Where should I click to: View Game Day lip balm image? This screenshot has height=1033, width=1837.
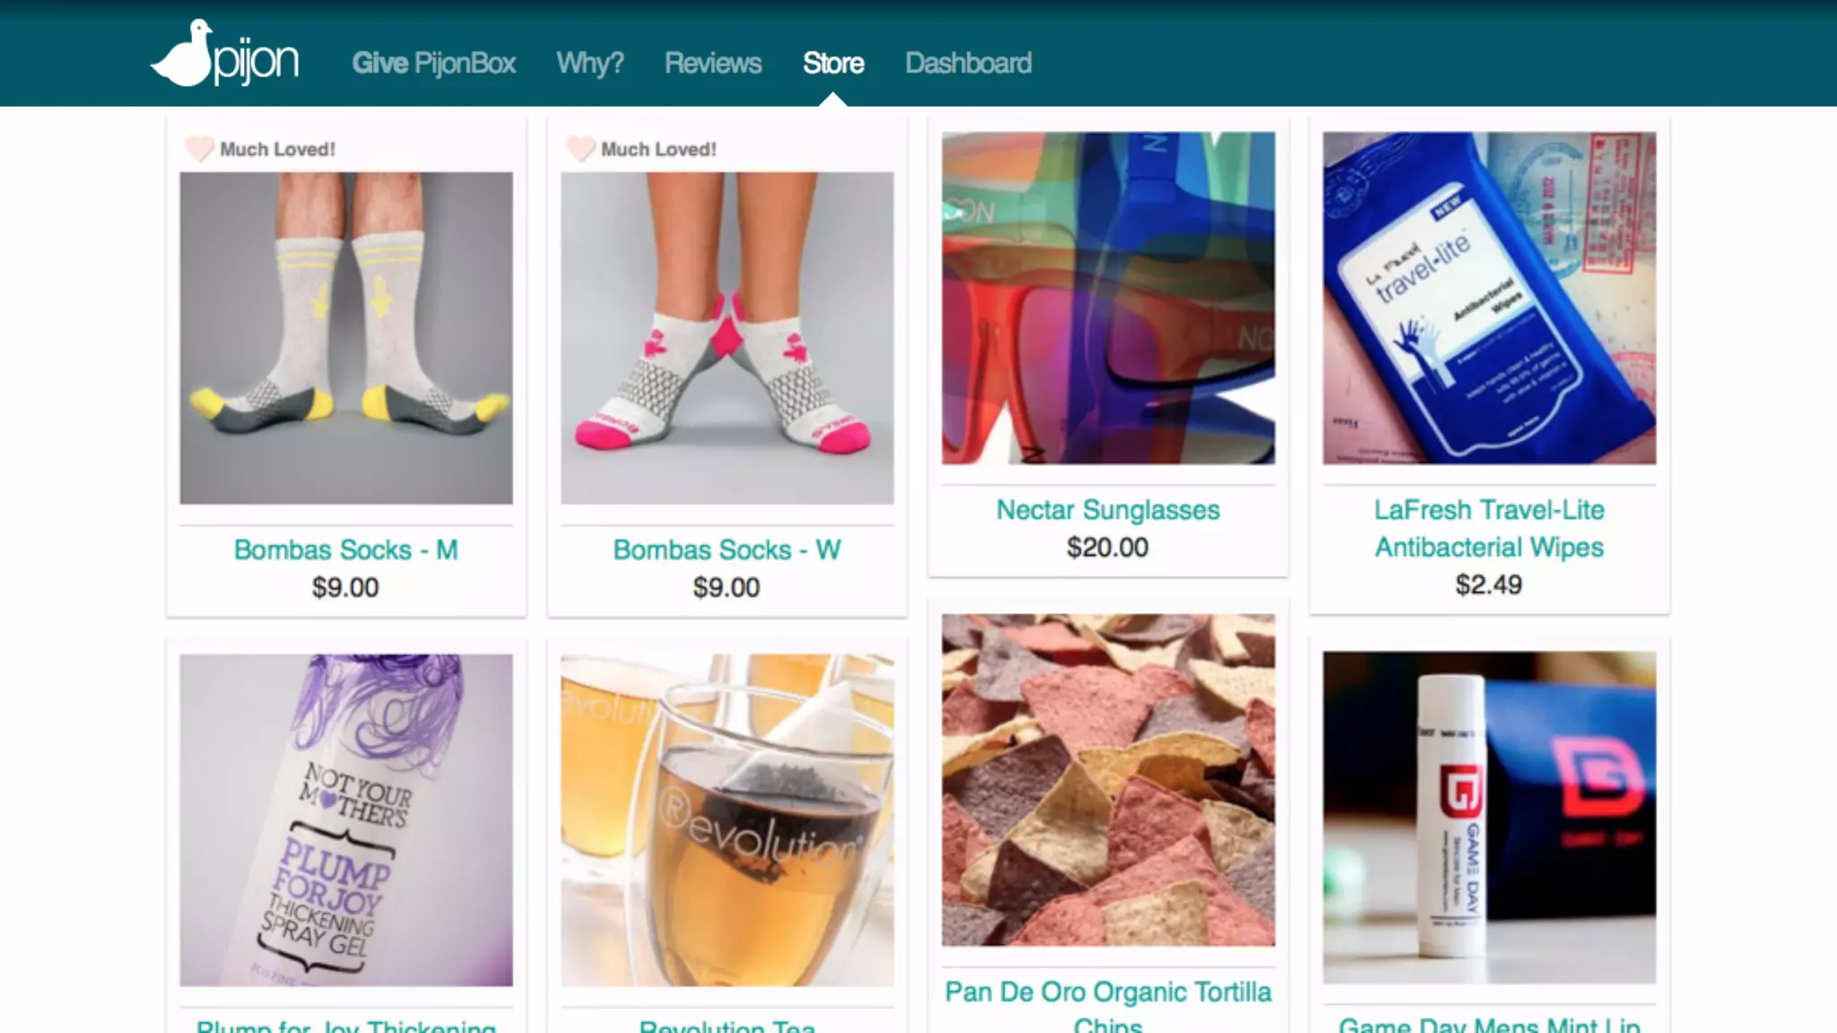(x=1489, y=817)
